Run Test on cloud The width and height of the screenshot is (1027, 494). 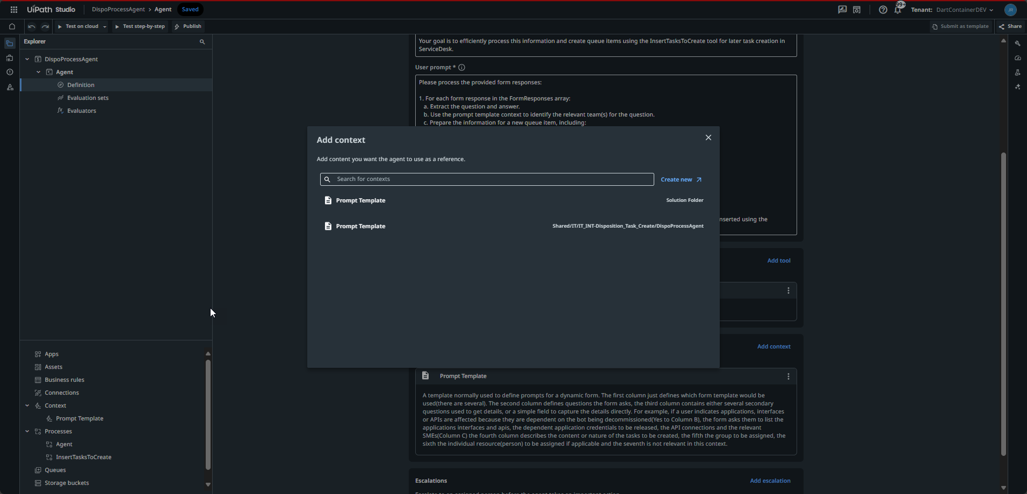coord(78,26)
